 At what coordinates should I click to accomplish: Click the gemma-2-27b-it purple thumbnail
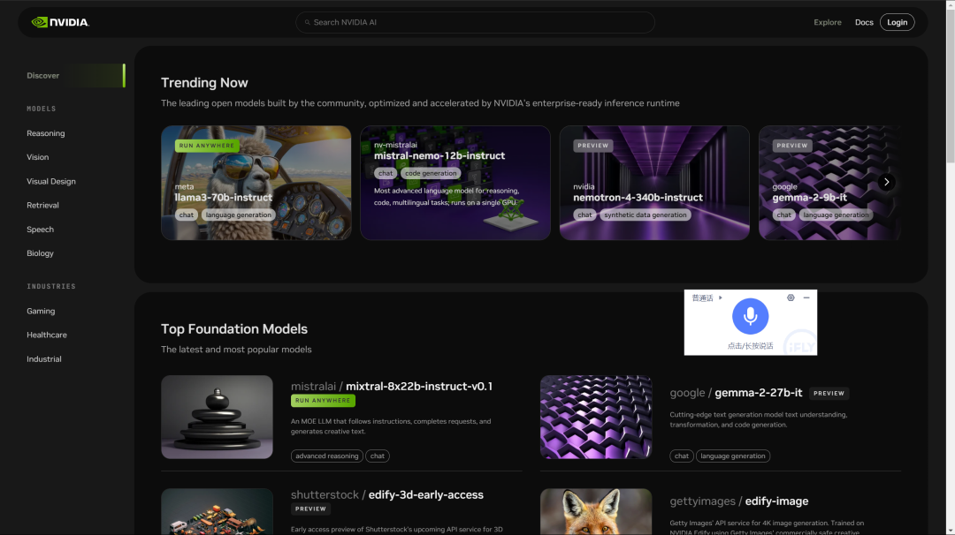596,417
